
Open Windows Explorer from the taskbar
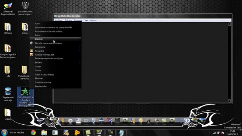pos(44,133)
